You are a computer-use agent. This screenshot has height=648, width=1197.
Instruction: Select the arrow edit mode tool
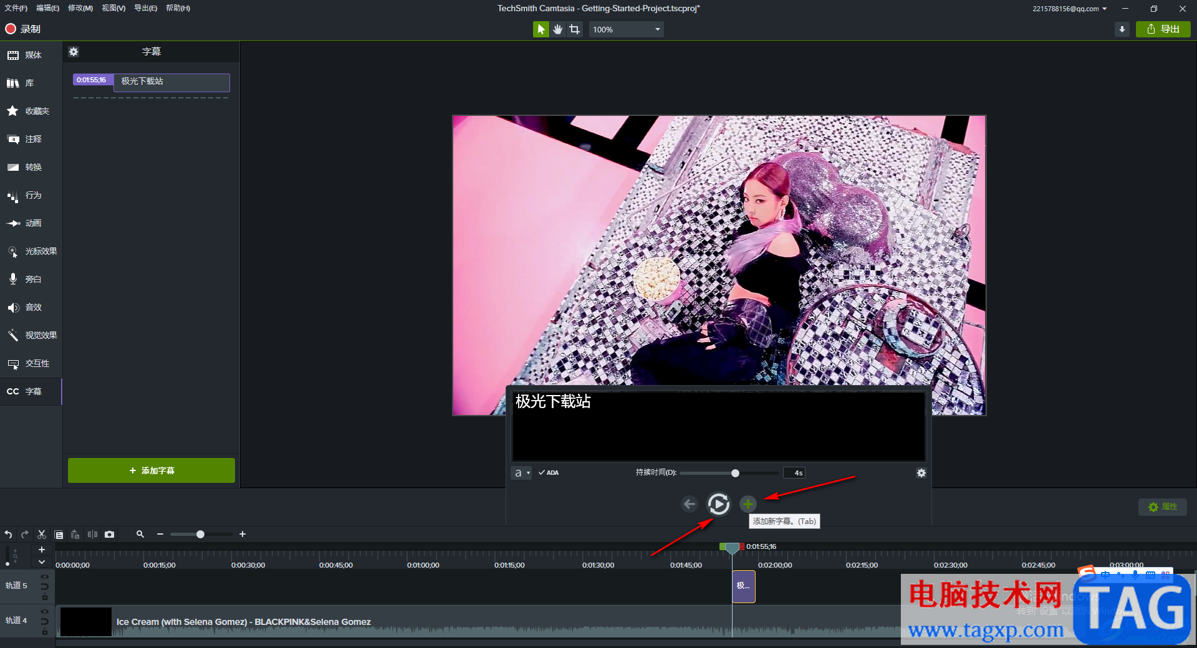(541, 29)
